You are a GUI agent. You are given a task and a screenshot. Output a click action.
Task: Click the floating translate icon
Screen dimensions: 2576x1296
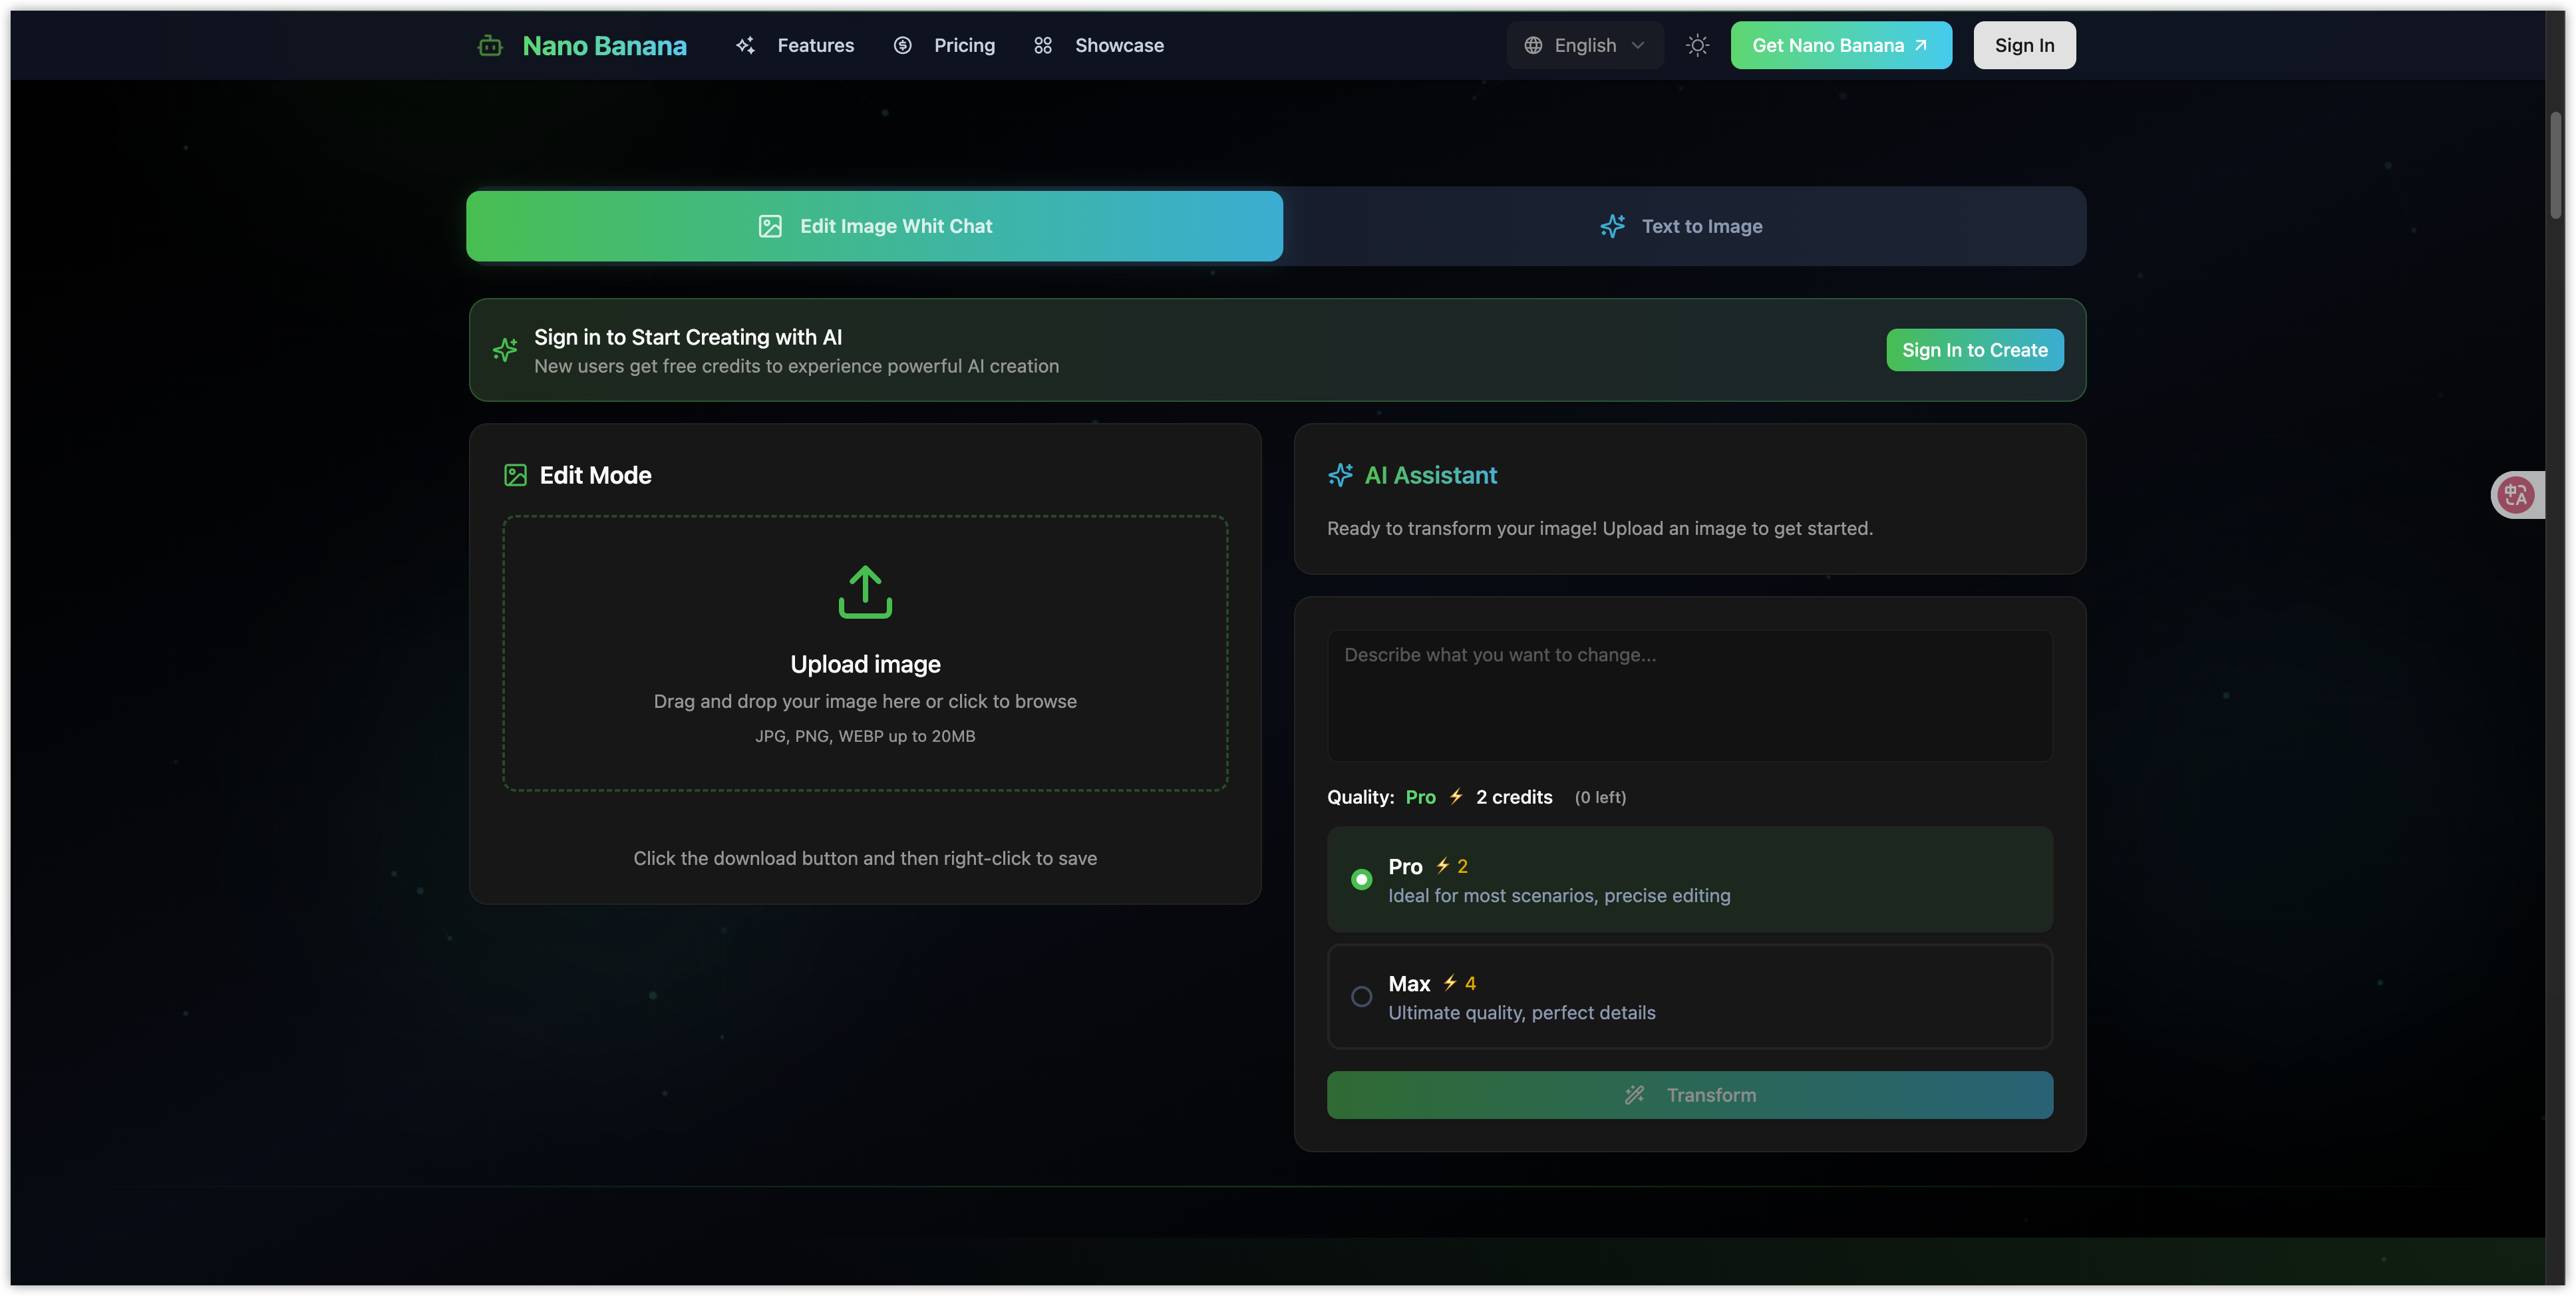pos(2515,494)
